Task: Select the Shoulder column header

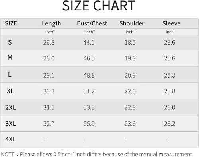Action: [132, 23]
